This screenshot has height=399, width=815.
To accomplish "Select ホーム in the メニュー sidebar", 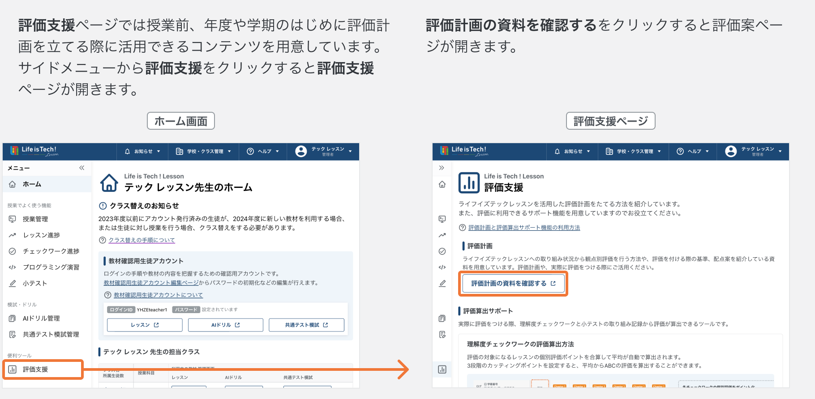I will tap(47, 184).
